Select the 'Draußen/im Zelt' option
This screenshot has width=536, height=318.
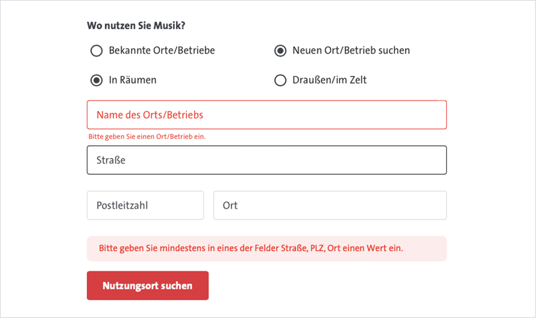(280, 80)
